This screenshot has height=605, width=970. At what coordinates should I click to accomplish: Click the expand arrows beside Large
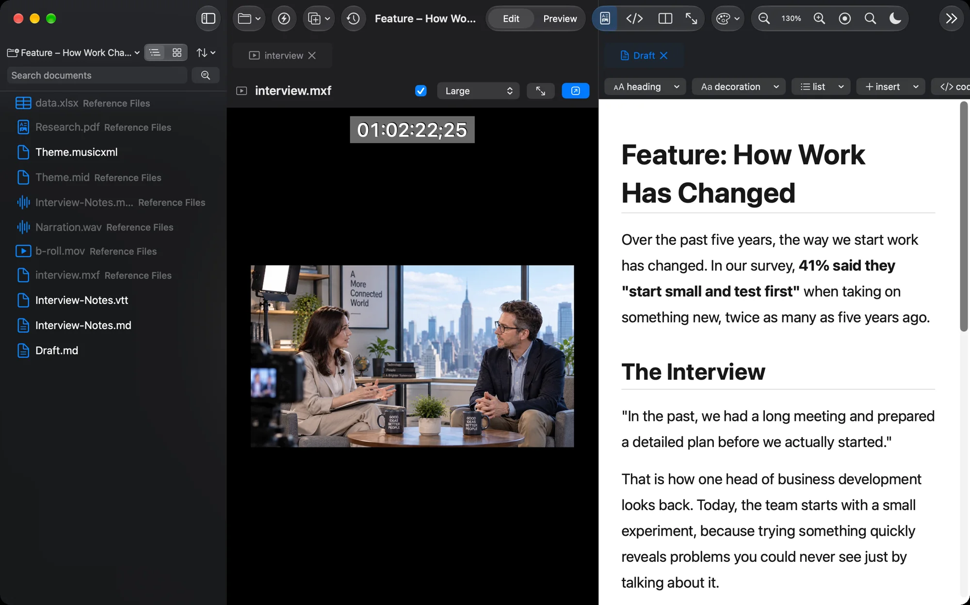click(x=540, y=91)
